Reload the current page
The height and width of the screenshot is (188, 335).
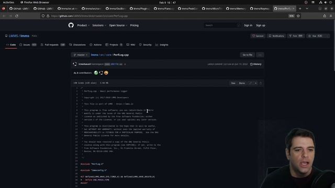(x=17, y=16)
